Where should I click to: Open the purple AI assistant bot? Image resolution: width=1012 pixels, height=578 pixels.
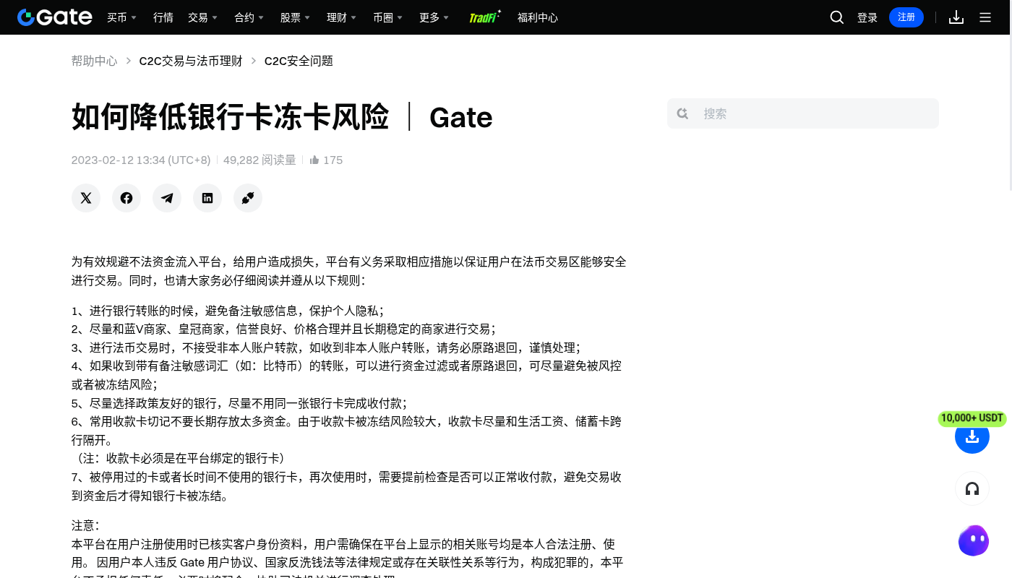[x=973, y=540]
